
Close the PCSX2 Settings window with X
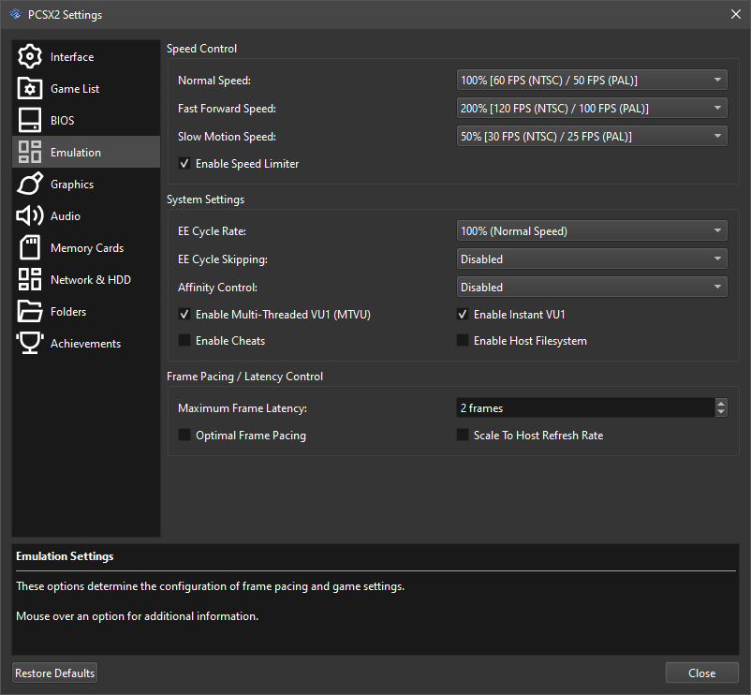pyautogui.click(x=736, y=14)
